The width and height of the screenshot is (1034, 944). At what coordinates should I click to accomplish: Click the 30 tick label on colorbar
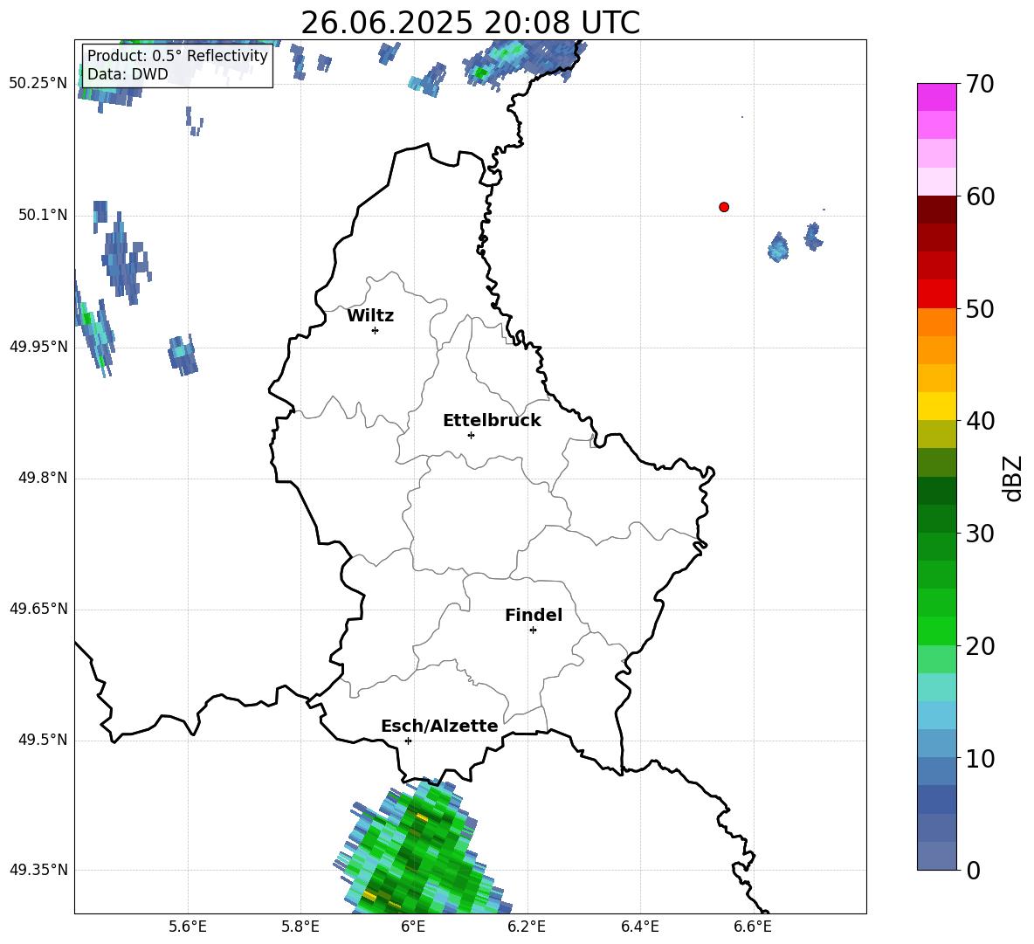980,534
